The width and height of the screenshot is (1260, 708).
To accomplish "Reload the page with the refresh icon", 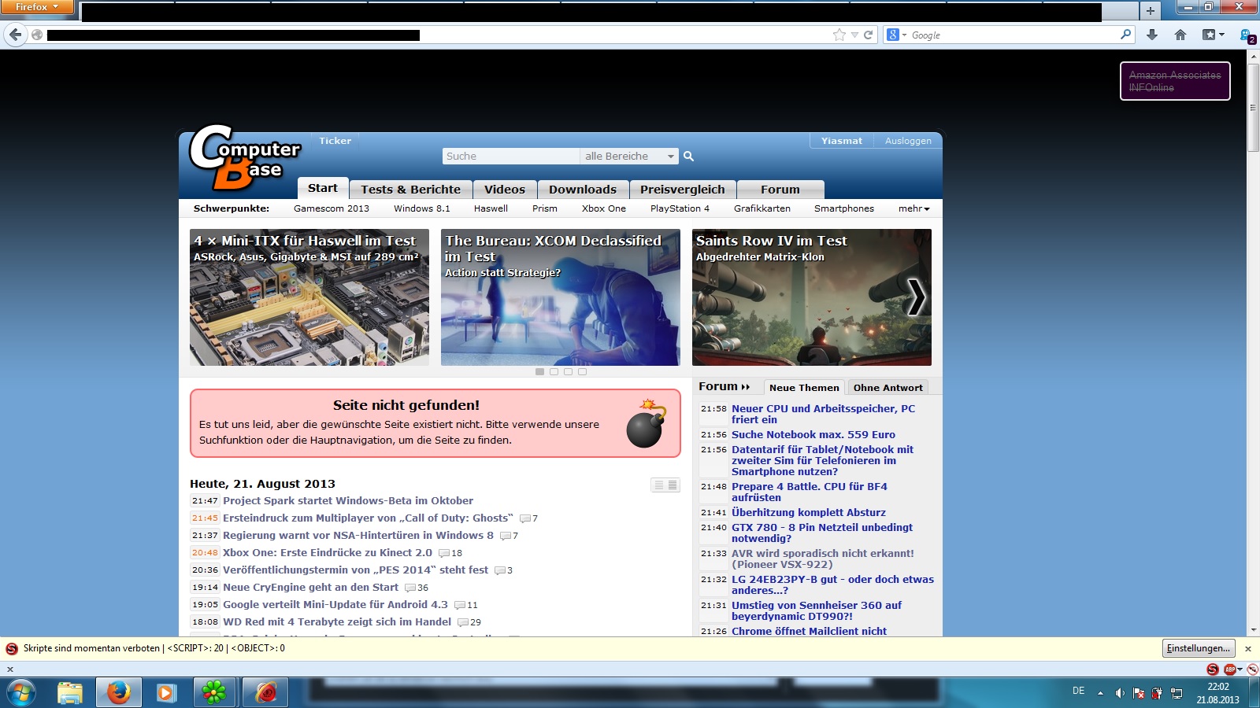I will click(x=869, y=35).
